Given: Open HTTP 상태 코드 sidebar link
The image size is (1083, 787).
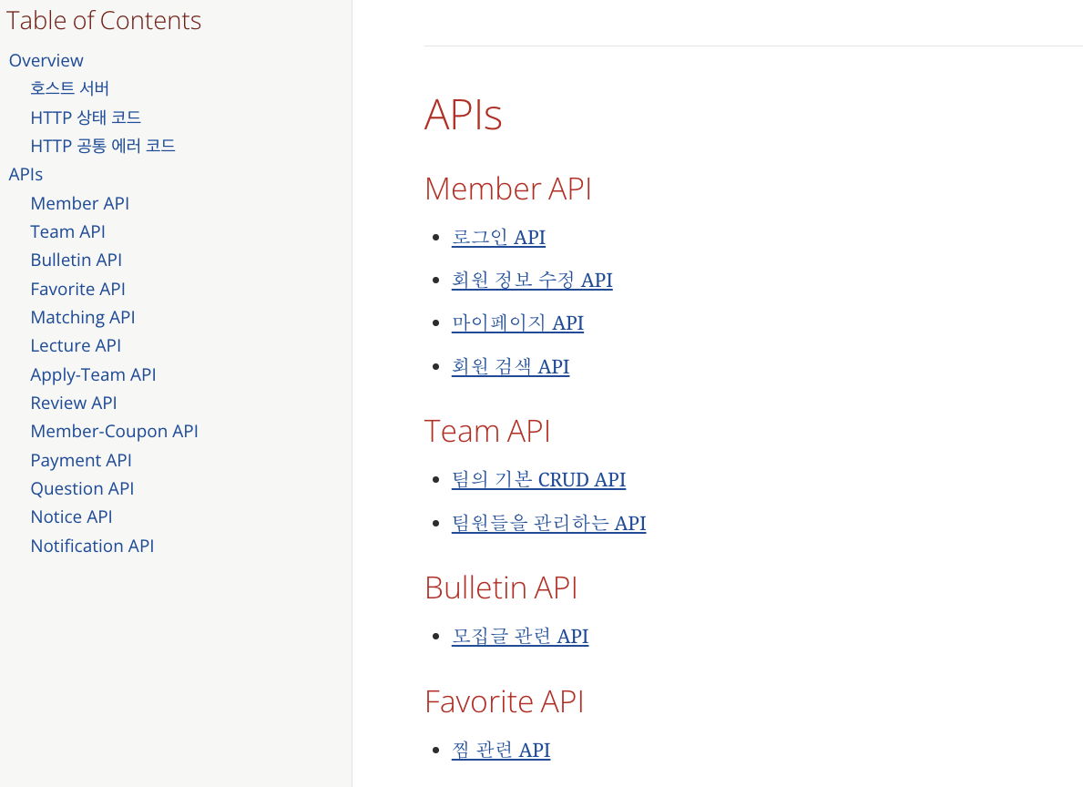Looking at the screenshot, I should 86,118.
